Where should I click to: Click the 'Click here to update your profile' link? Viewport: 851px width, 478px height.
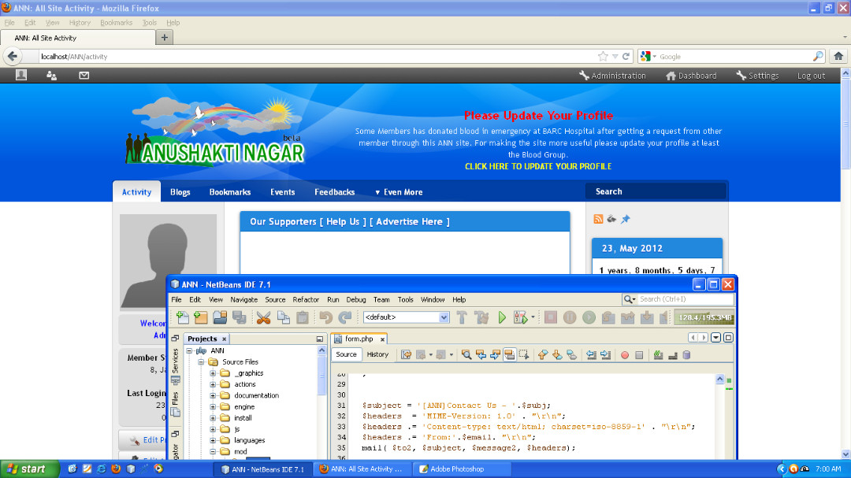pos(538,166)
